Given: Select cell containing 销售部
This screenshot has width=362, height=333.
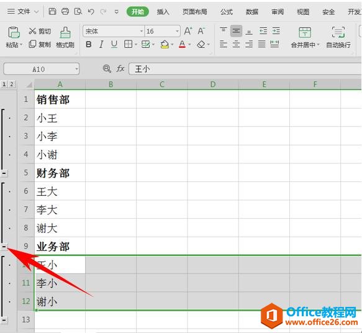Looking at the screenshot, I should [x=60, y=99].
